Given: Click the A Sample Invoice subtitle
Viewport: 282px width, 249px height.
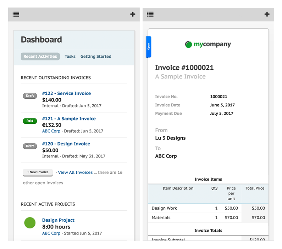Looking at the screenshot, I should click(x=181, y=76).
